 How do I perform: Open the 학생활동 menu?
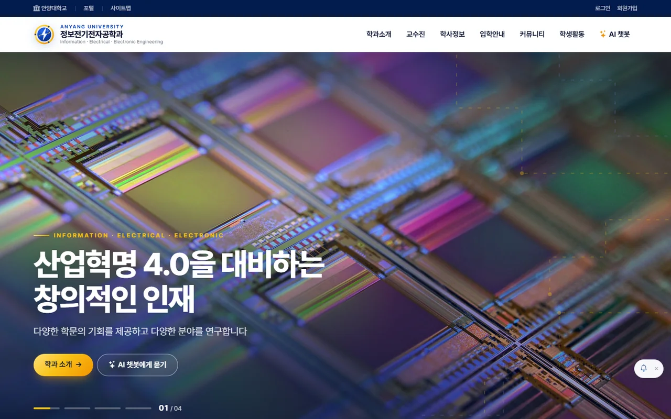[x=572, y=35]
